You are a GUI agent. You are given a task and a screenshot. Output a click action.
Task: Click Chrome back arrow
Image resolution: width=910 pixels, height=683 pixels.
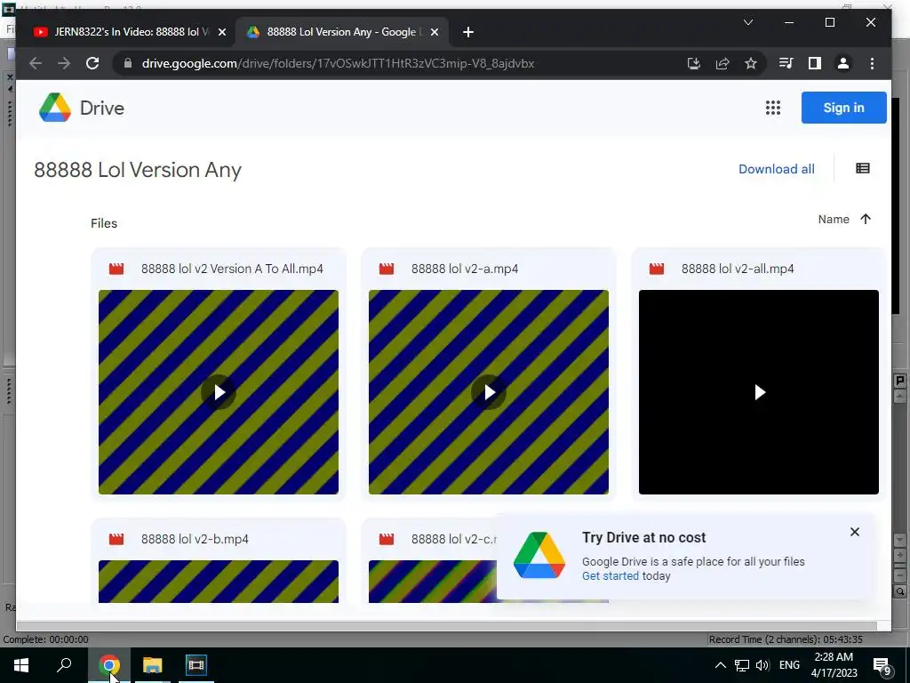[36, 63]
